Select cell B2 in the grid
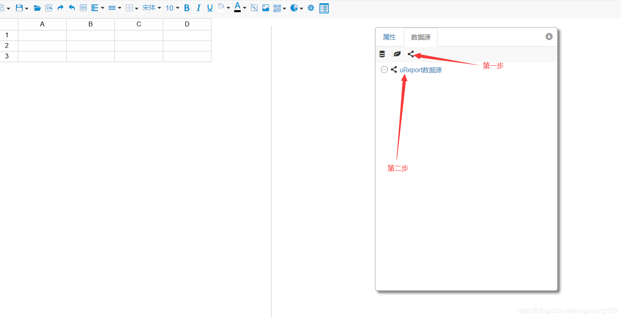This screenshot has height=318, width=621. coord(91,46)
